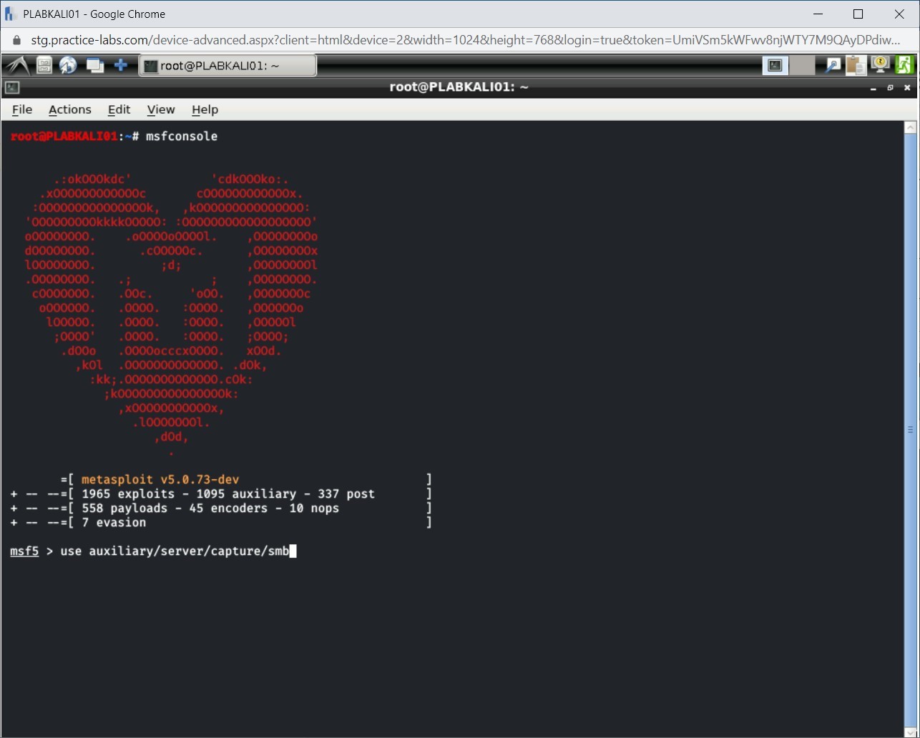Click the plus icon on the panel
Screen dimensions: 920x738
point(122,65)
